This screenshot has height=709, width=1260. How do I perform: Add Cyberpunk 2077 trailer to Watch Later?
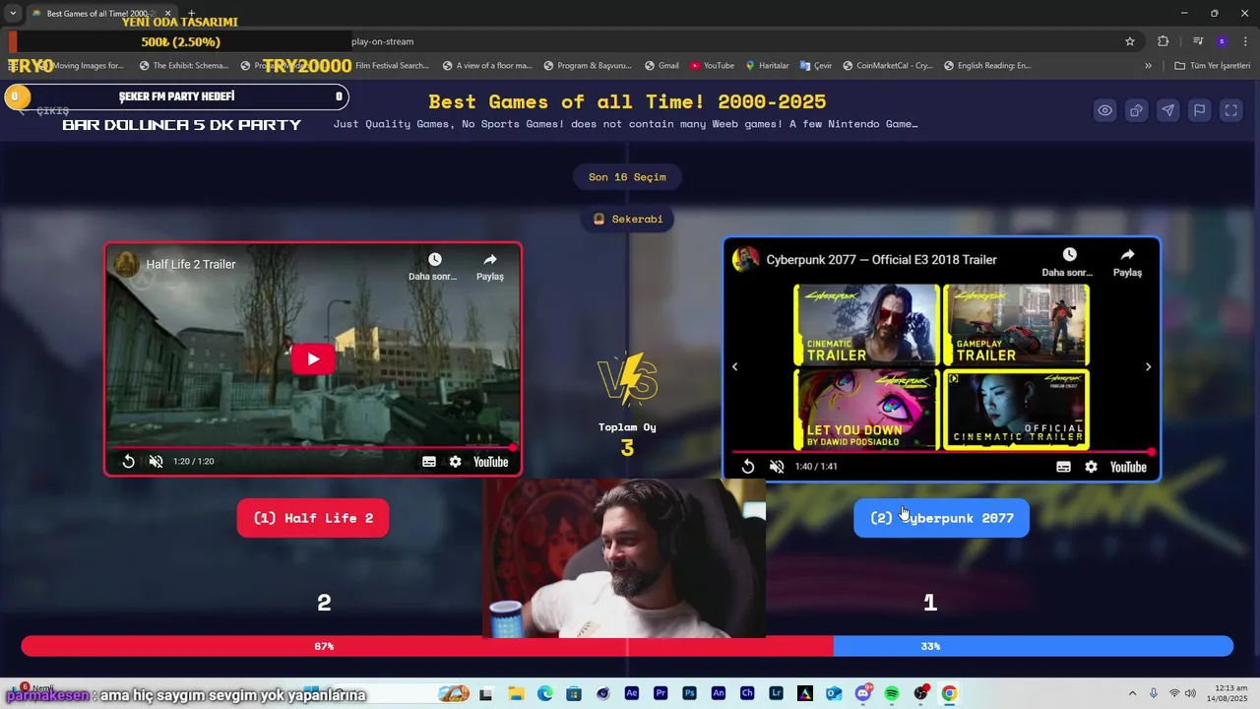click(1068, 262)
